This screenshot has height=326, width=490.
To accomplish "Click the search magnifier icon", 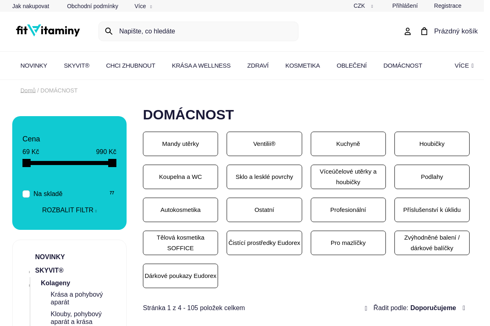I will (109, 31).
